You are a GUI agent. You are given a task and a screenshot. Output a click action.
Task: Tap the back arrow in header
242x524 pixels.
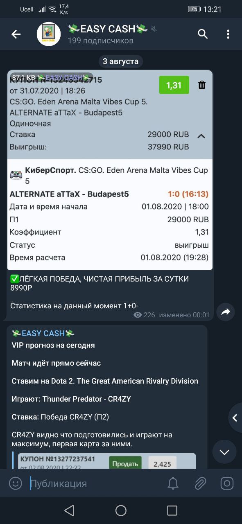[16, 34]
